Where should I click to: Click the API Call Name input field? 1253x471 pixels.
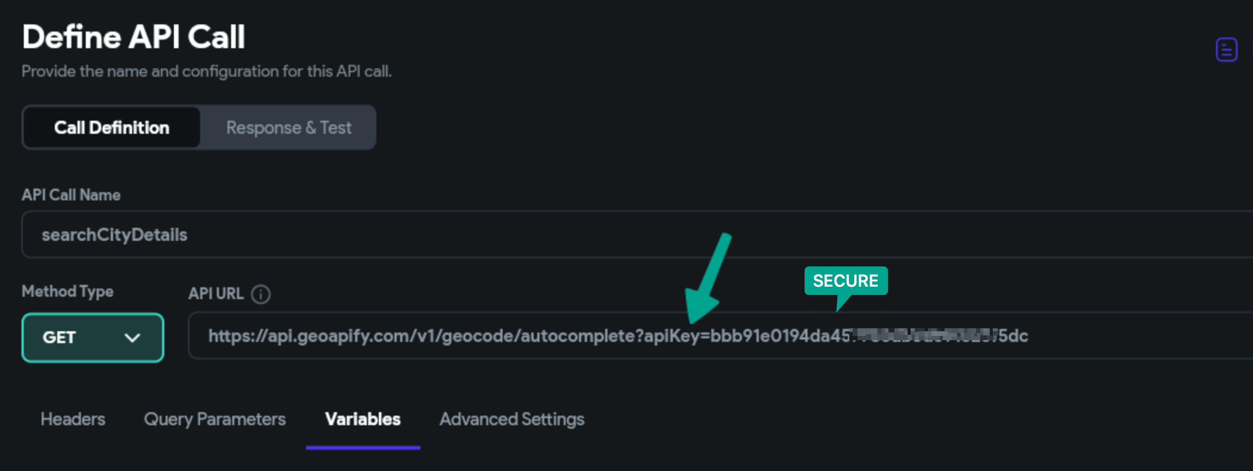click(637, 234)
